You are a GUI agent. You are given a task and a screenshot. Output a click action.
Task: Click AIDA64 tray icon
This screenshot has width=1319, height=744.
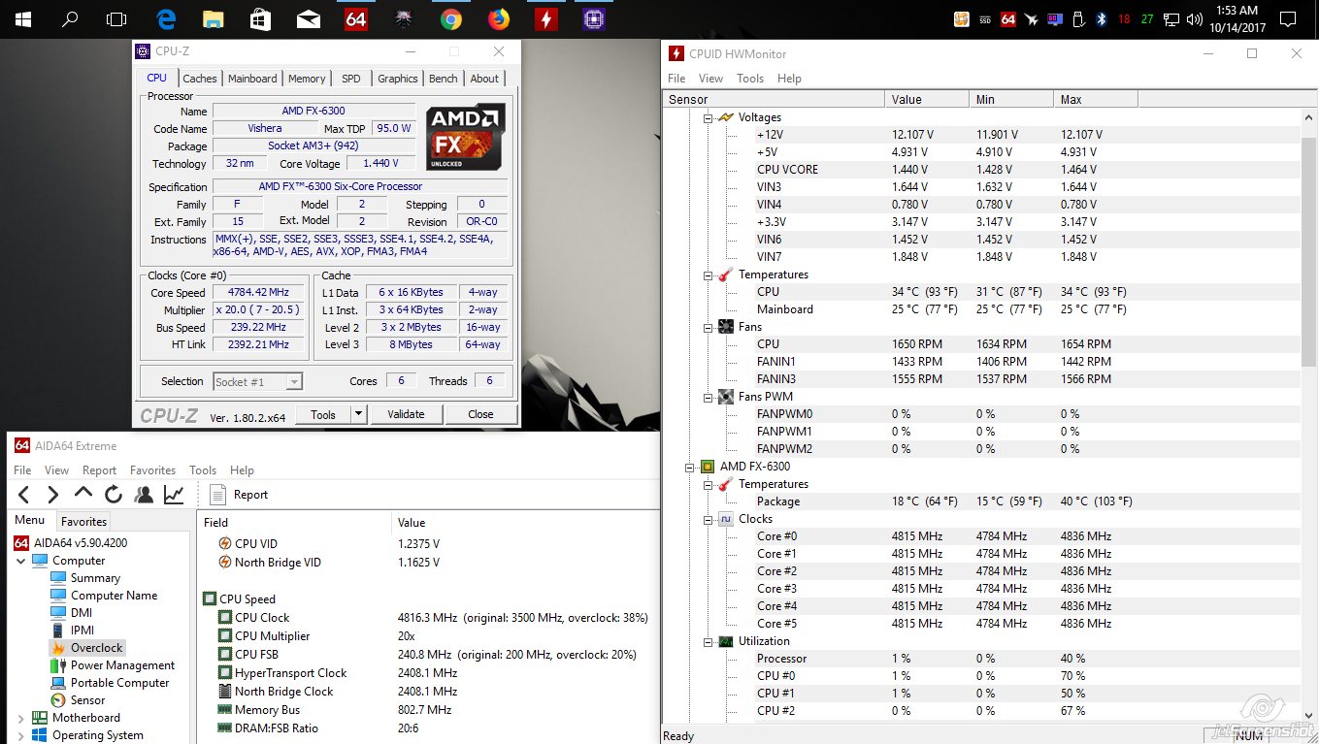click(x=1008, y=19)
